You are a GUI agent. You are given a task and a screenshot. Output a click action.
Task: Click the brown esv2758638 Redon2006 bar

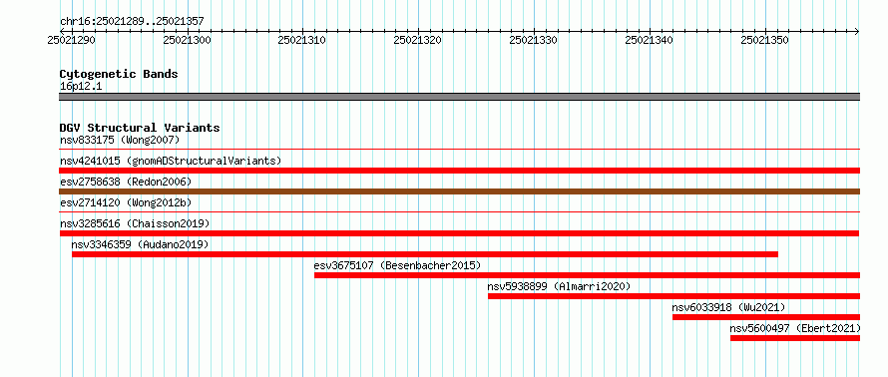[x=459, y=191]
